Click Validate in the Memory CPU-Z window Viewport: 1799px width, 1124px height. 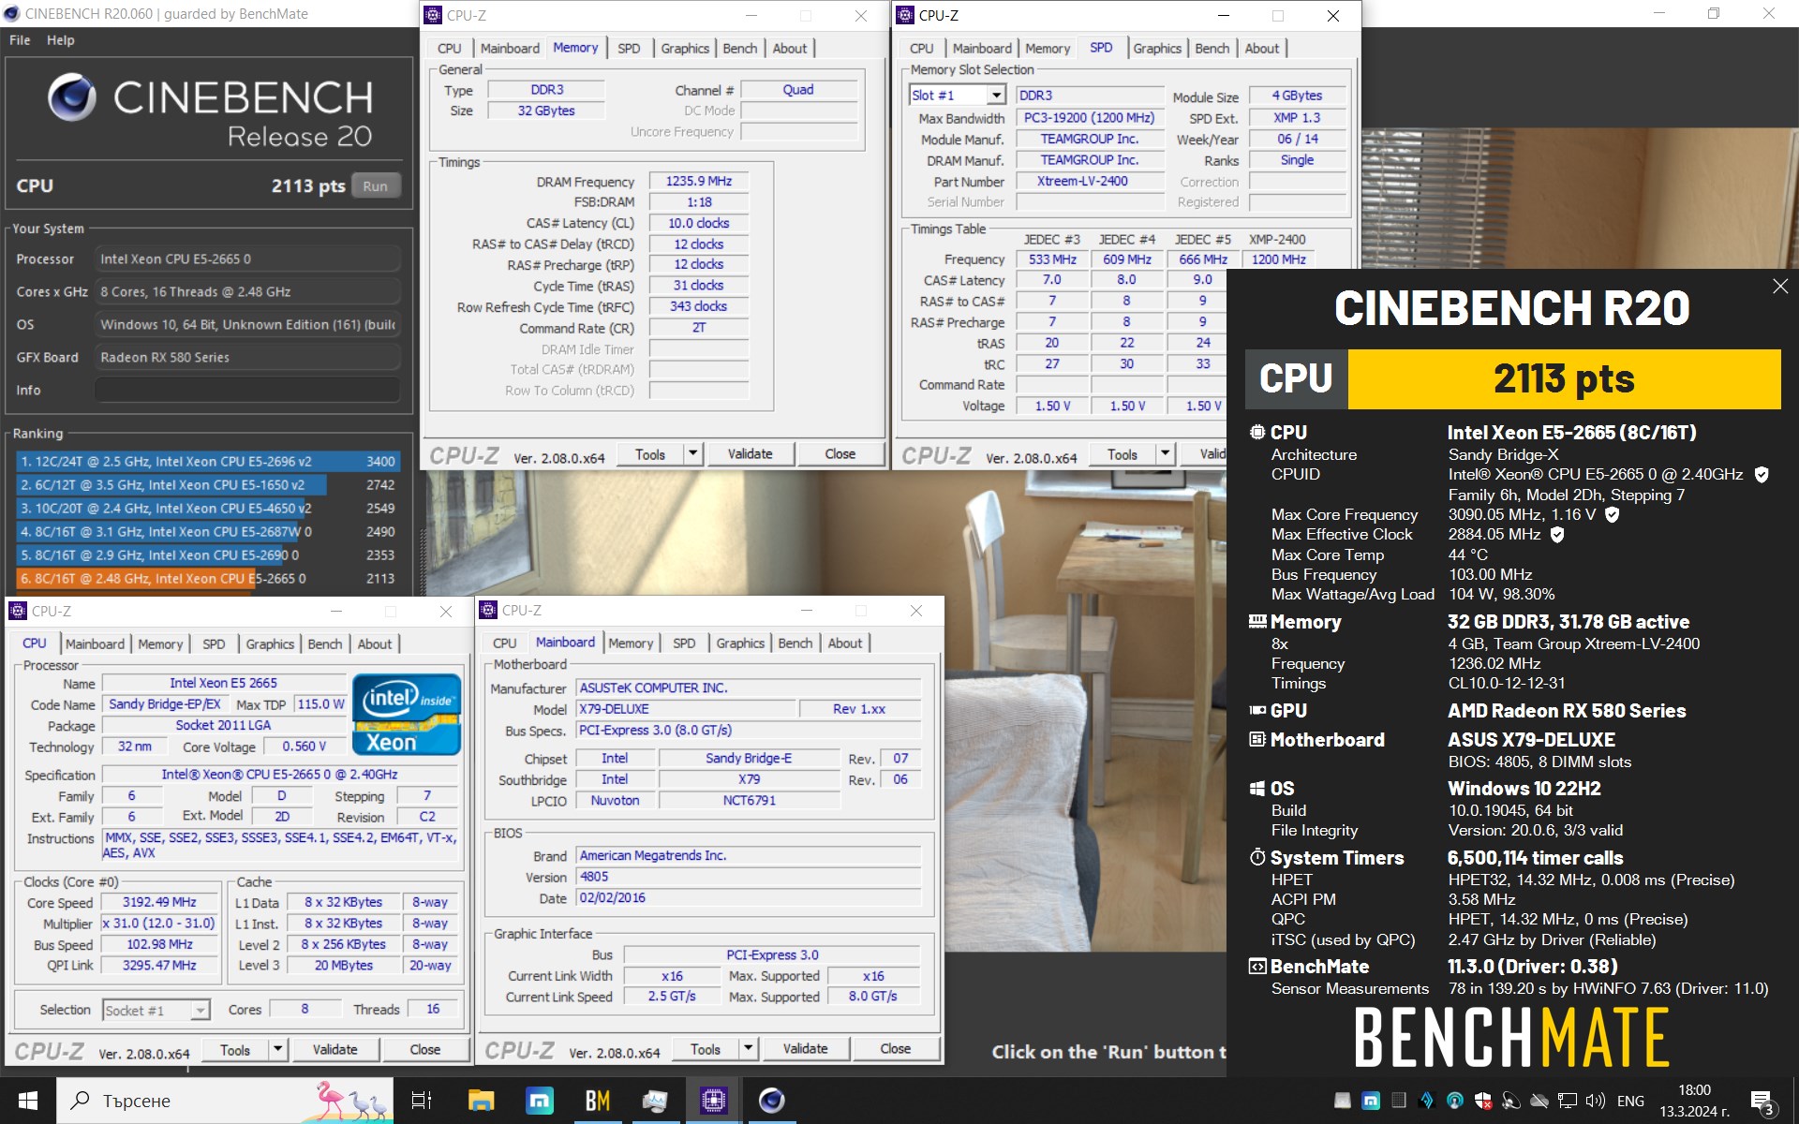click(751, 453)
